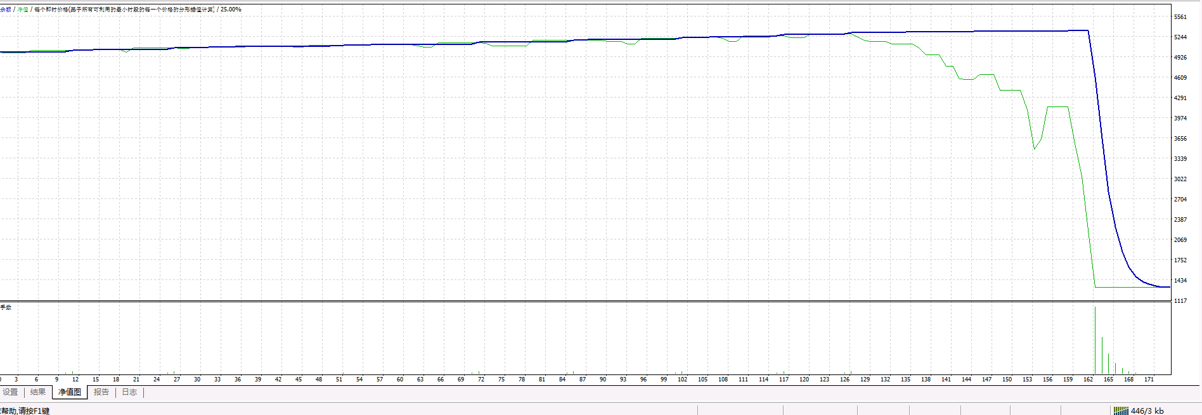Click the 171 mark on the horizontal axis
Viewport: 1202px width, 415px height.
click(1149, 380)
